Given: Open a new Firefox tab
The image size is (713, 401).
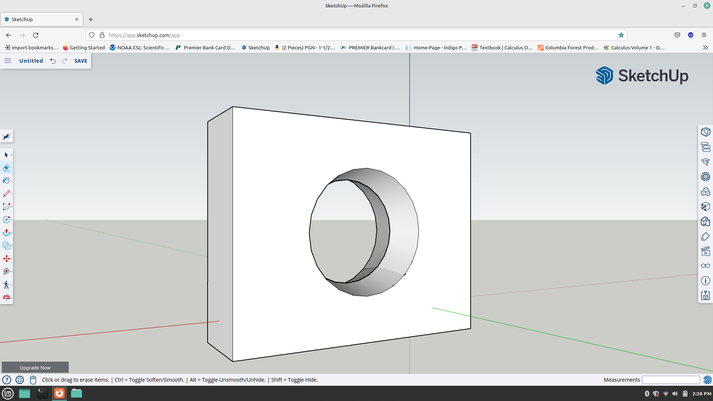Looking at the screenshot, I should pyautogui.click(x=91, y=19).
